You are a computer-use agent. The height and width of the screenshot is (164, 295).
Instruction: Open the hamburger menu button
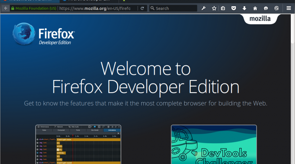point(288,8)
